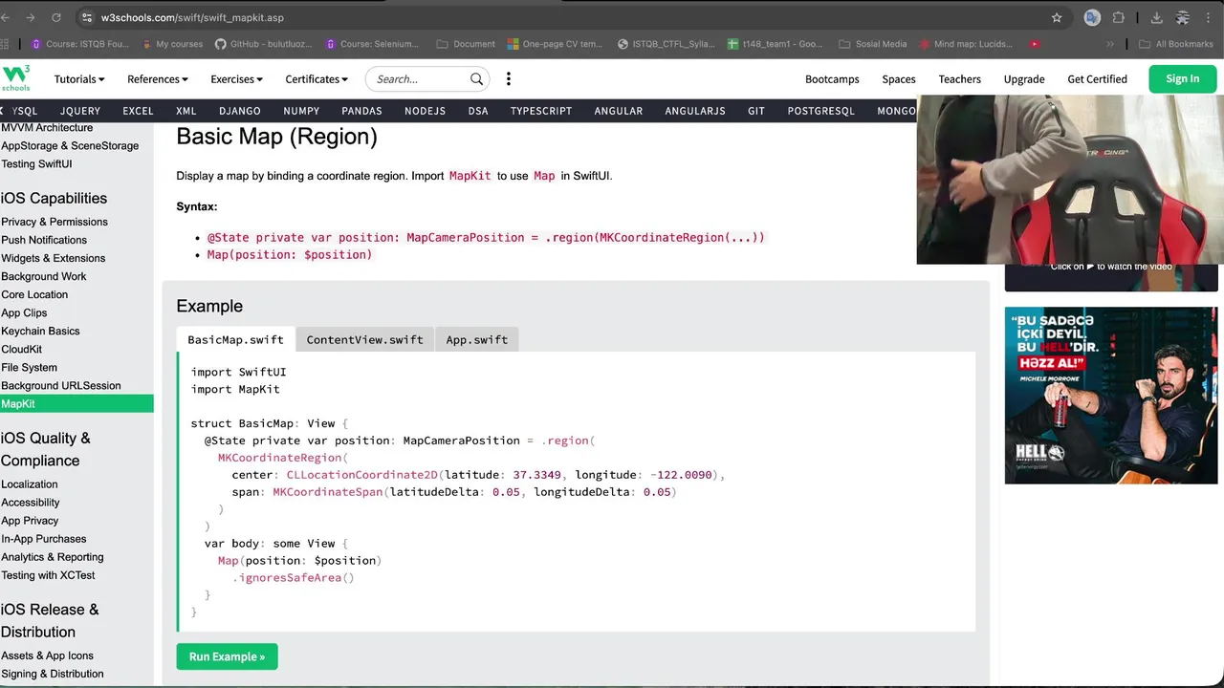Open the All Bookmarks folder
1224x688 pixels.
click(1176, 44)
